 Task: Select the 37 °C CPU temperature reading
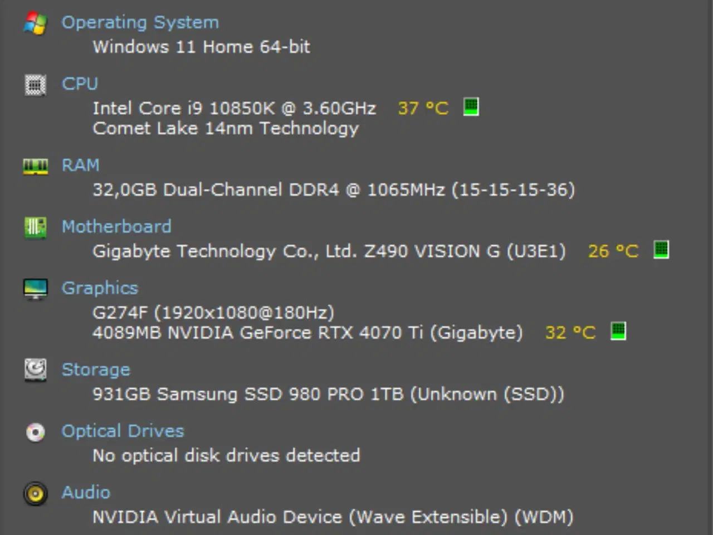click(x=423, y=108)
